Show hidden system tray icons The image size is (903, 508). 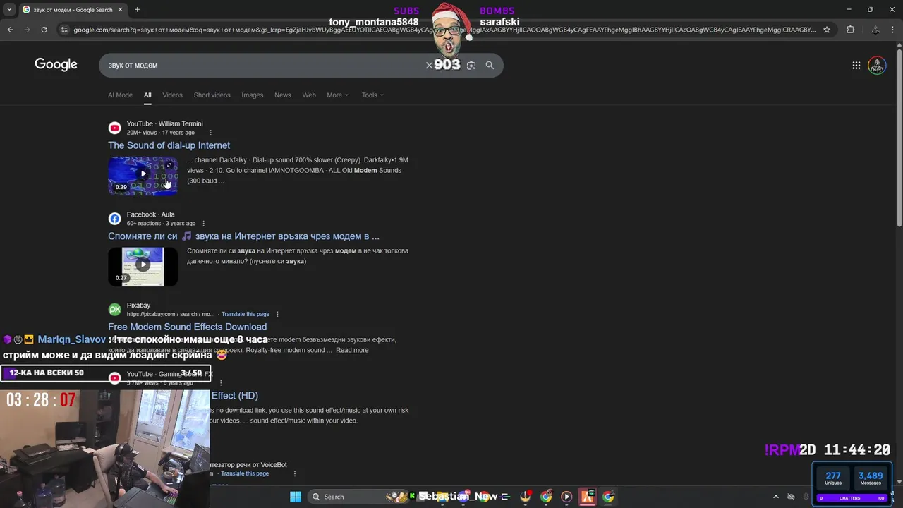coord(776,497)
